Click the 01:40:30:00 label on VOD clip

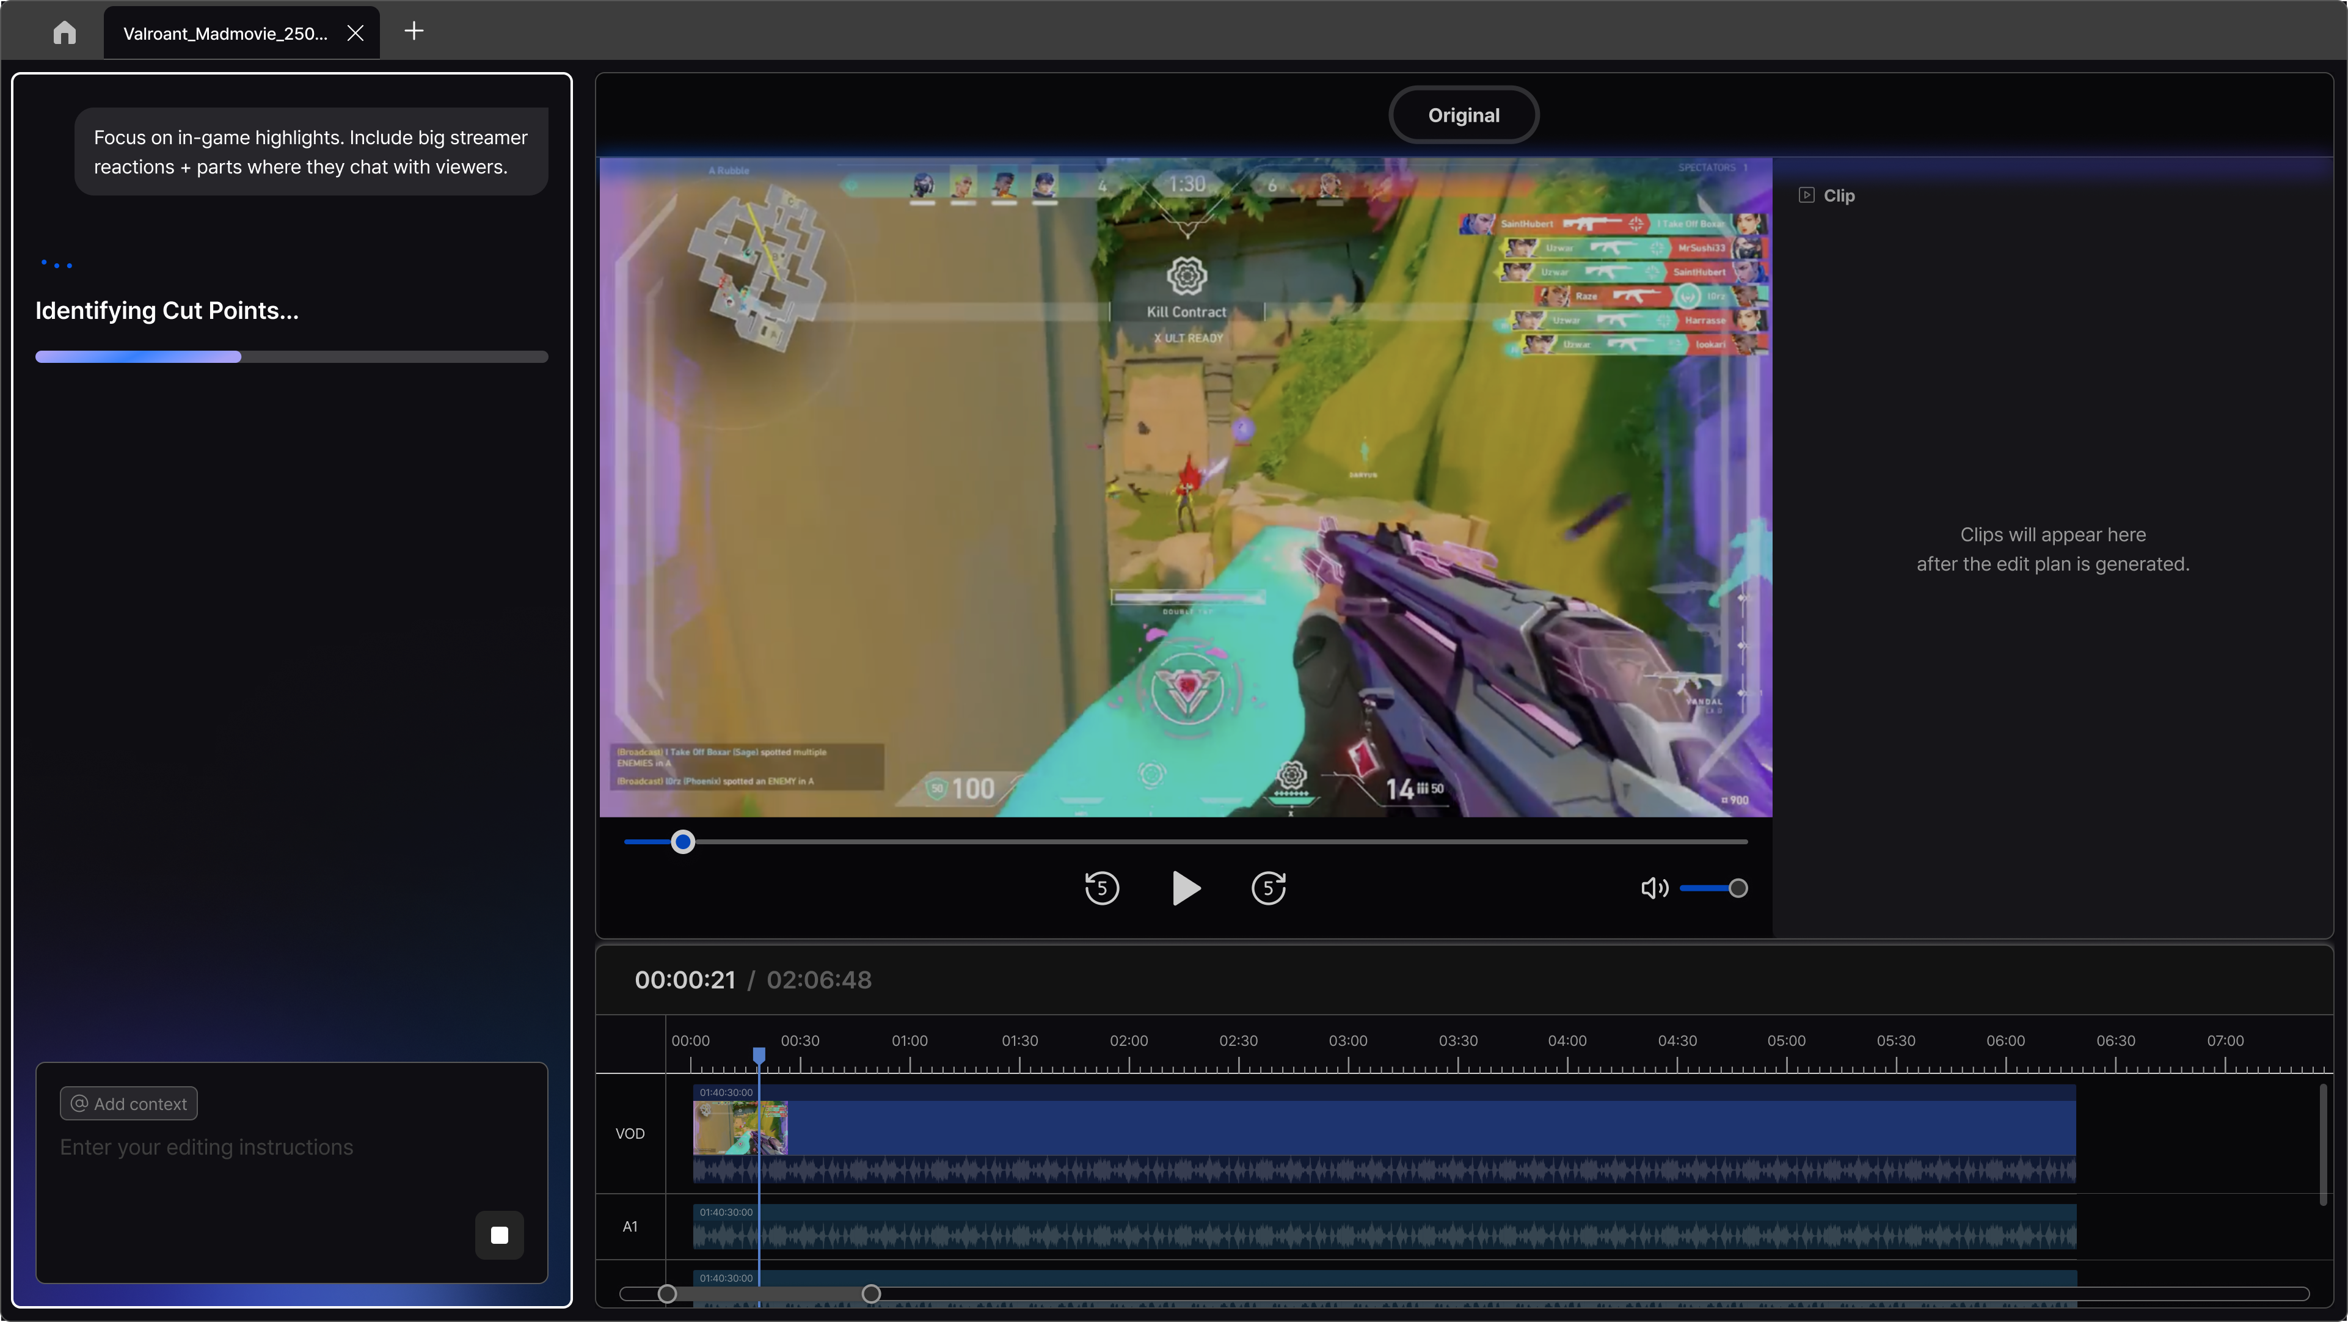click(726, 1092)
